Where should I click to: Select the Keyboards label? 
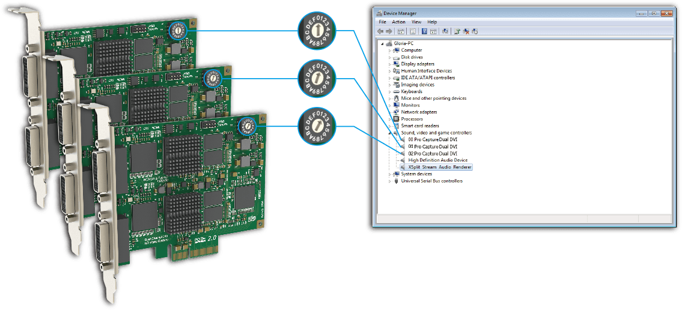412,92
